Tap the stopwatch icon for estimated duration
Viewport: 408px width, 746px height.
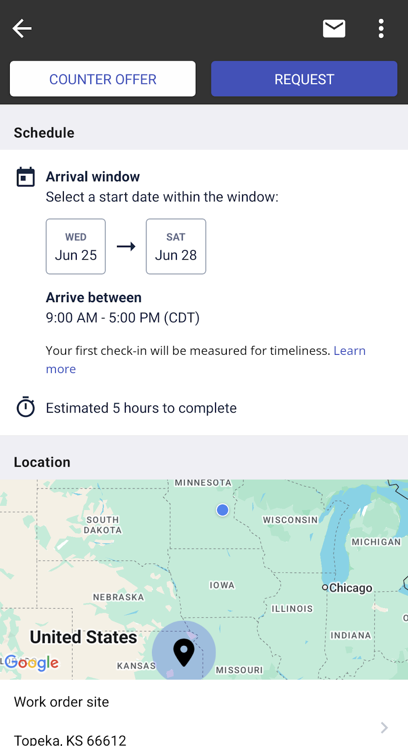[x=26, y=407]
